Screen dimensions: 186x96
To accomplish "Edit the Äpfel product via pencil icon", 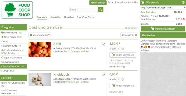I will tap(104, 44).
